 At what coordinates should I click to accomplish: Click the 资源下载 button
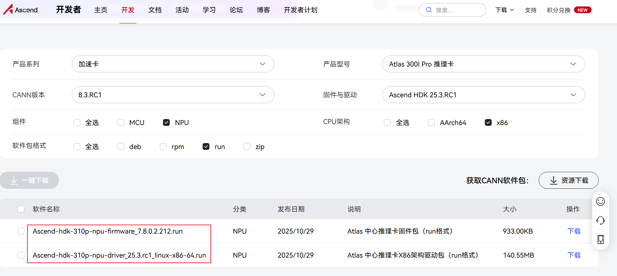click(x=569, y=180)
